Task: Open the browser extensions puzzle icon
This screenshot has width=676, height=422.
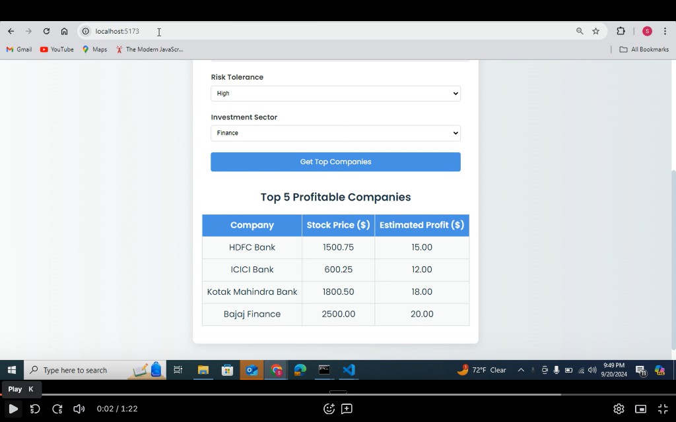Action: (621, 31)
